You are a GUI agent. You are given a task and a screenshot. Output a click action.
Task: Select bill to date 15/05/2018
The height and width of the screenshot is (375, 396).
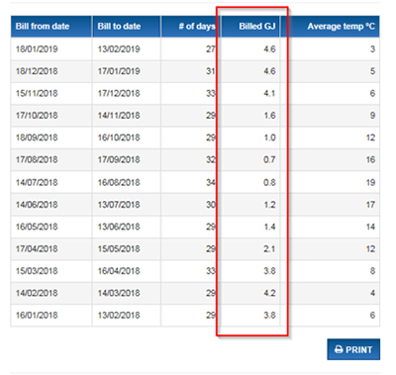[x=119, y=248]
